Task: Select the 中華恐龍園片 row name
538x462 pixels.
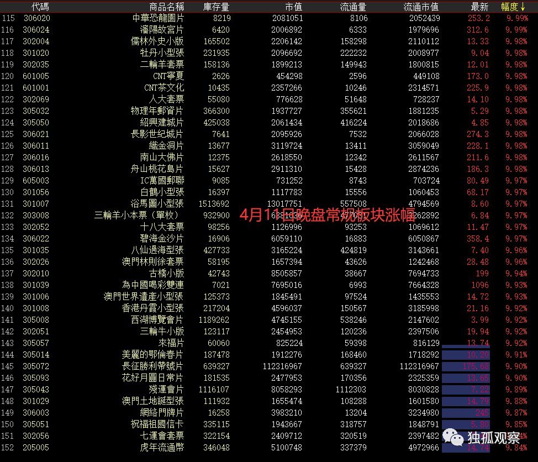Action: click(158, 18)
